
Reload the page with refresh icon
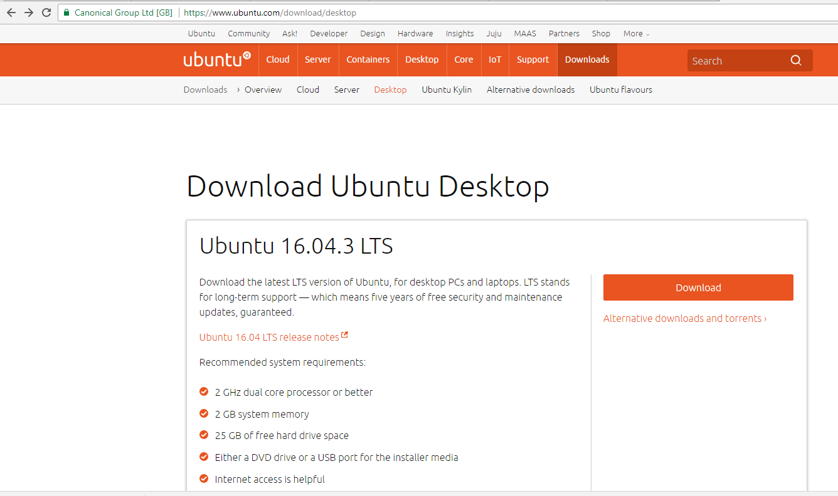click(46, 13)
